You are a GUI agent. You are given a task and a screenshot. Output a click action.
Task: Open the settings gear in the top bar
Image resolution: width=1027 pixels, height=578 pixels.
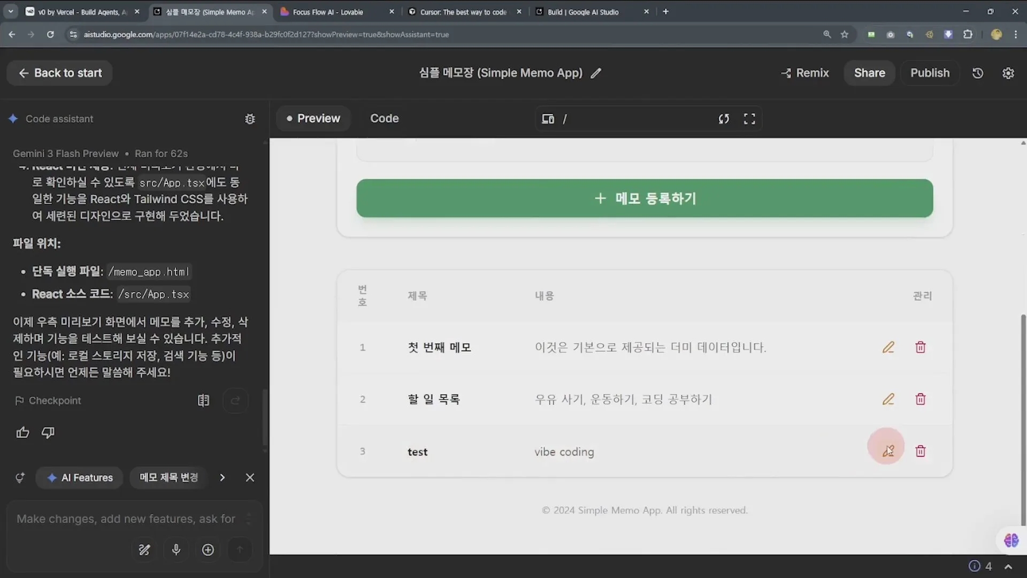pos(1008,73)
